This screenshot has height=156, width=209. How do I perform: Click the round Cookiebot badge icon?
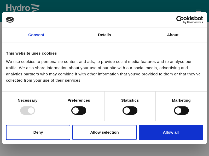click(10, 20)
